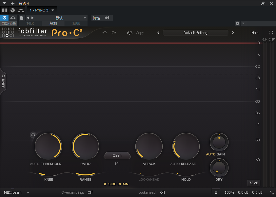276x197 pixels.
Task: Click the automation curve icon
Action: coord(13,18)
